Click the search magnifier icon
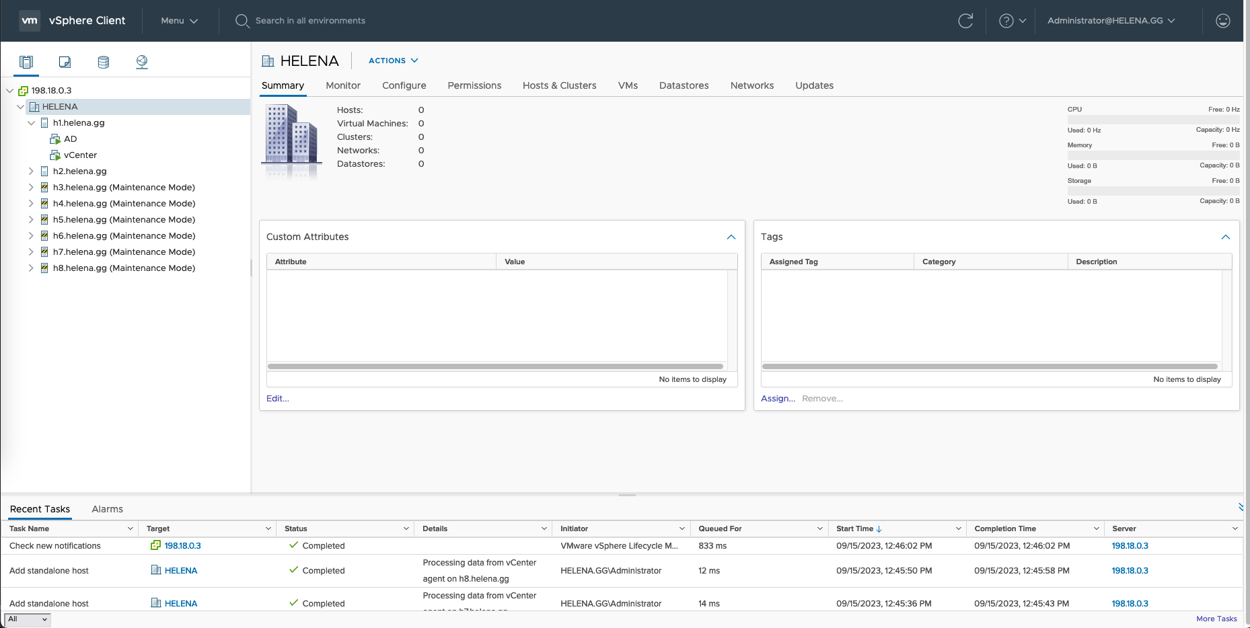The height and width of the screenshot is (628, 1250). pos(242,21)
